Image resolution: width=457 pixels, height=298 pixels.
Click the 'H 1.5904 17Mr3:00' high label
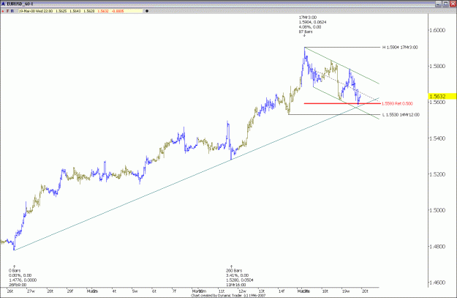click(400, 48)
